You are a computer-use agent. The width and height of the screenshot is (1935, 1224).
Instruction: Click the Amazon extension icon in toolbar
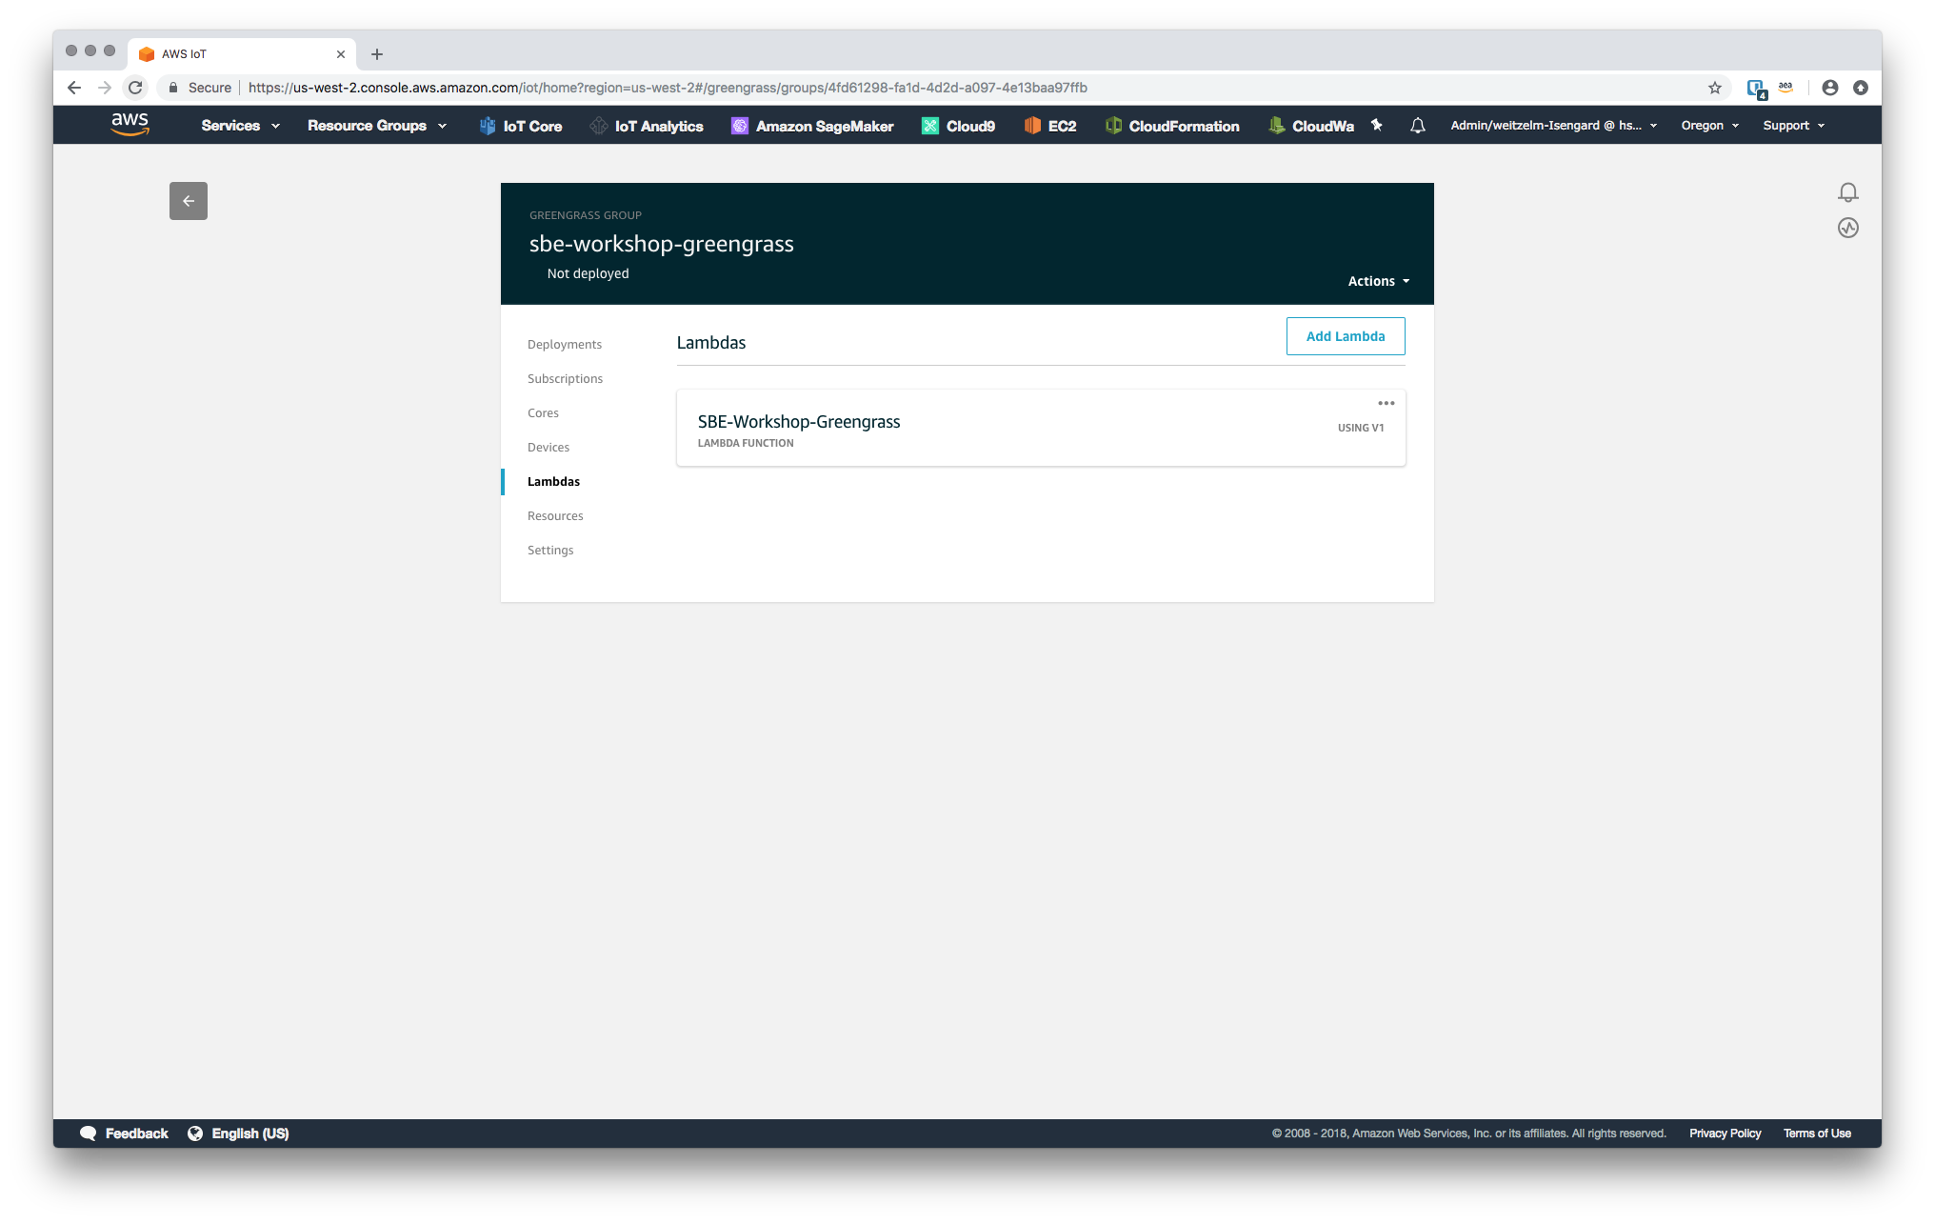click(x=1785, y=88)
